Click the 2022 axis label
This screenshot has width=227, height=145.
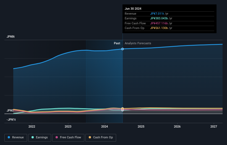(32, 126)
